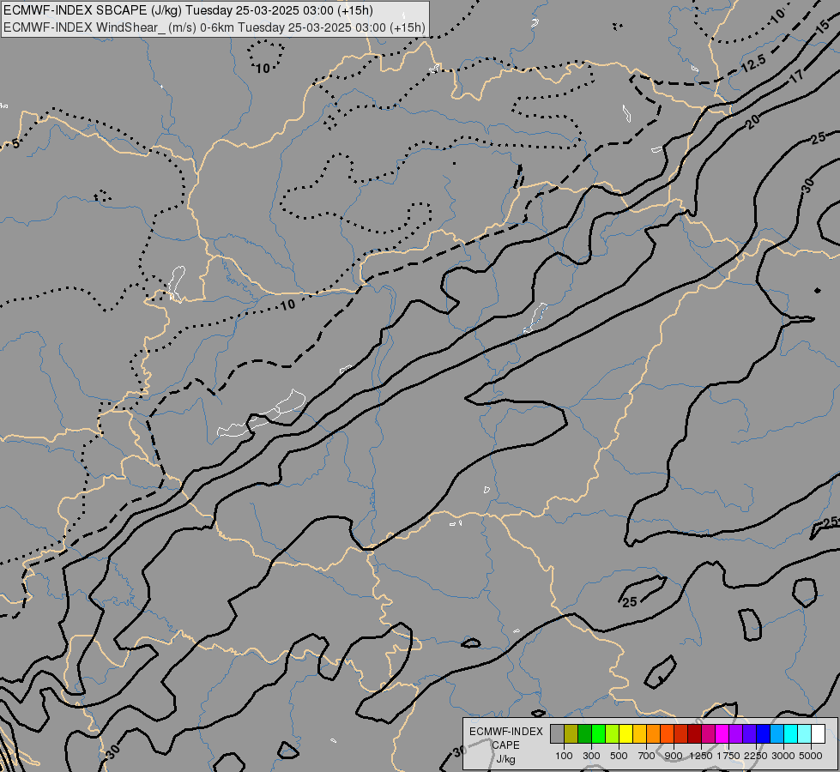Image resolution: width=840 pixels, height=772 pixels.
Task: Select the amber swatch before 700 tick
Action: click(x=639, y=734)
